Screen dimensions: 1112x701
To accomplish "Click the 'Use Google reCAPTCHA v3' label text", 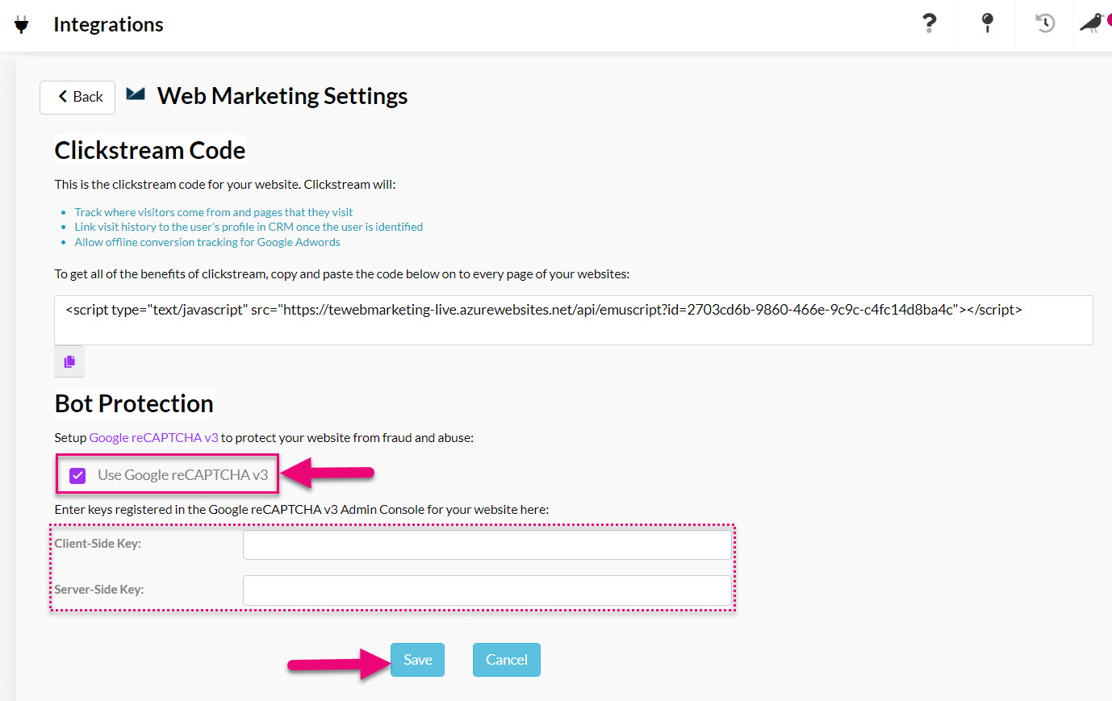I will tap(183, 475).
